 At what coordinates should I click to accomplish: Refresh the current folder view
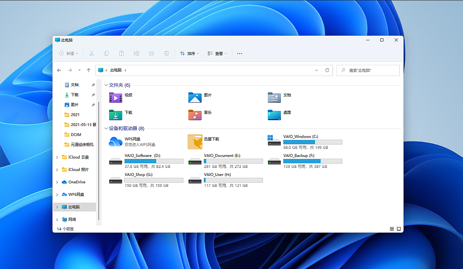327,70
